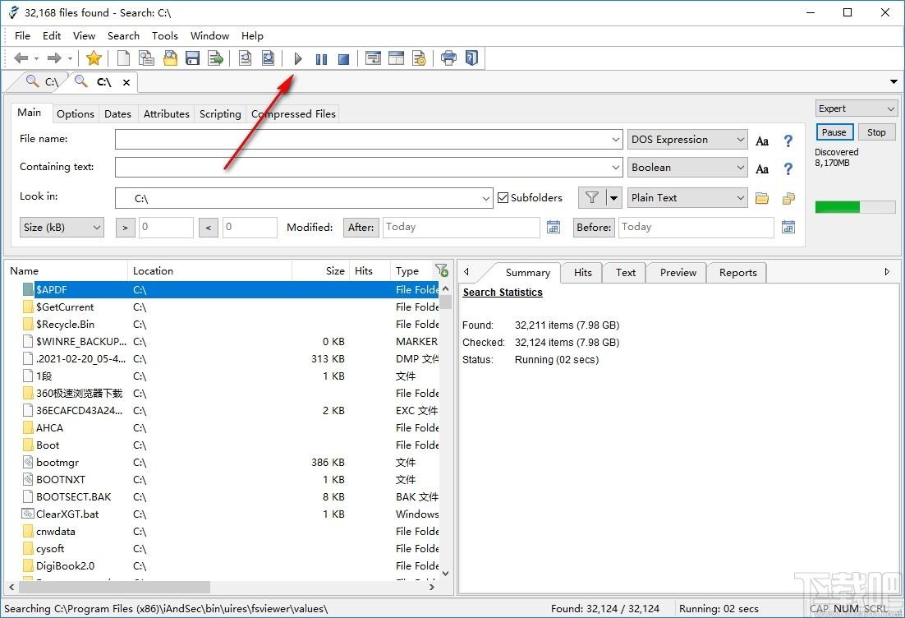Image resolution: width=905 pixels, height=618 pixels.
Task: Toggle word wrap view toolbar icon
Action: 374,58
